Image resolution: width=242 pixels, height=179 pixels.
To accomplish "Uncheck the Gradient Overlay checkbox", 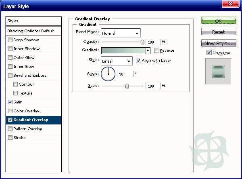I will pyautogui.click(x=10, y=120).
